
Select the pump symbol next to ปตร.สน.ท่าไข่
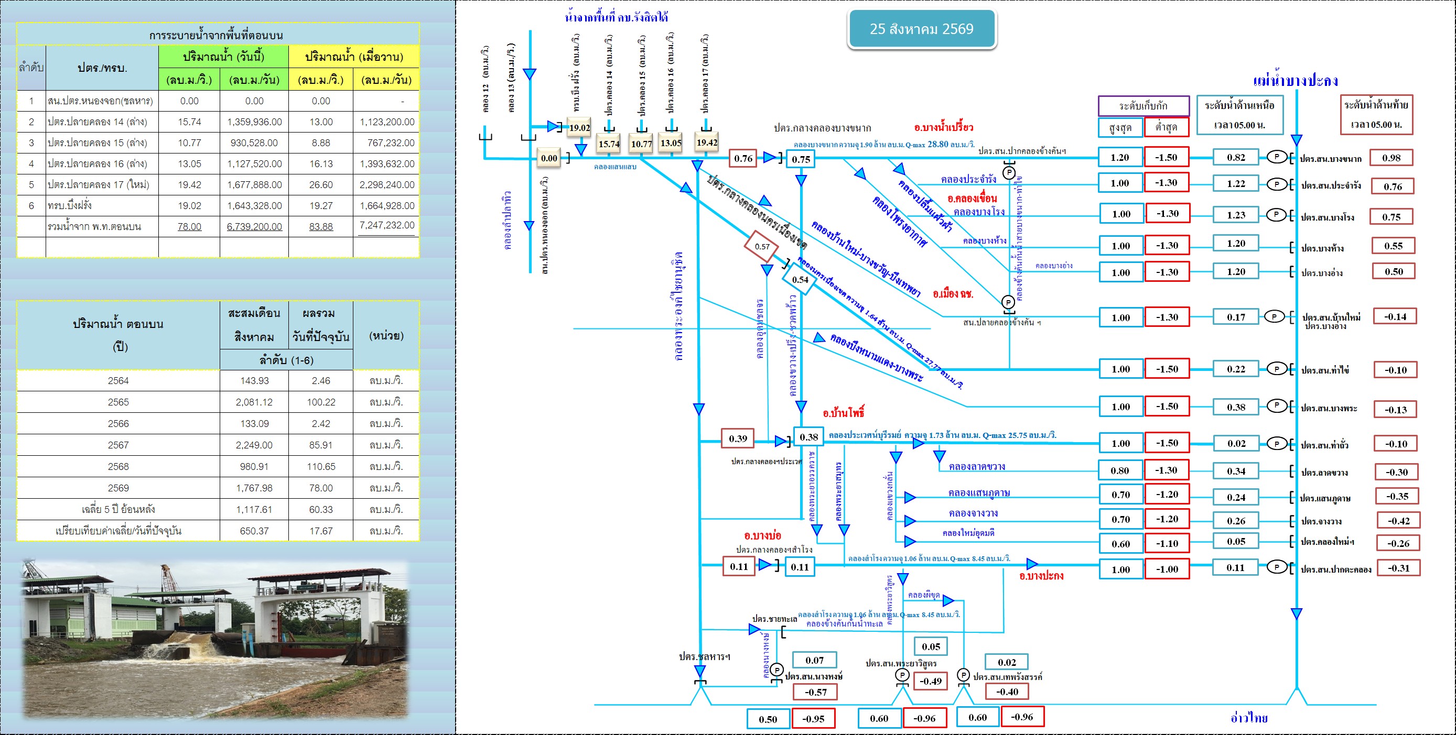point(1276,369)
